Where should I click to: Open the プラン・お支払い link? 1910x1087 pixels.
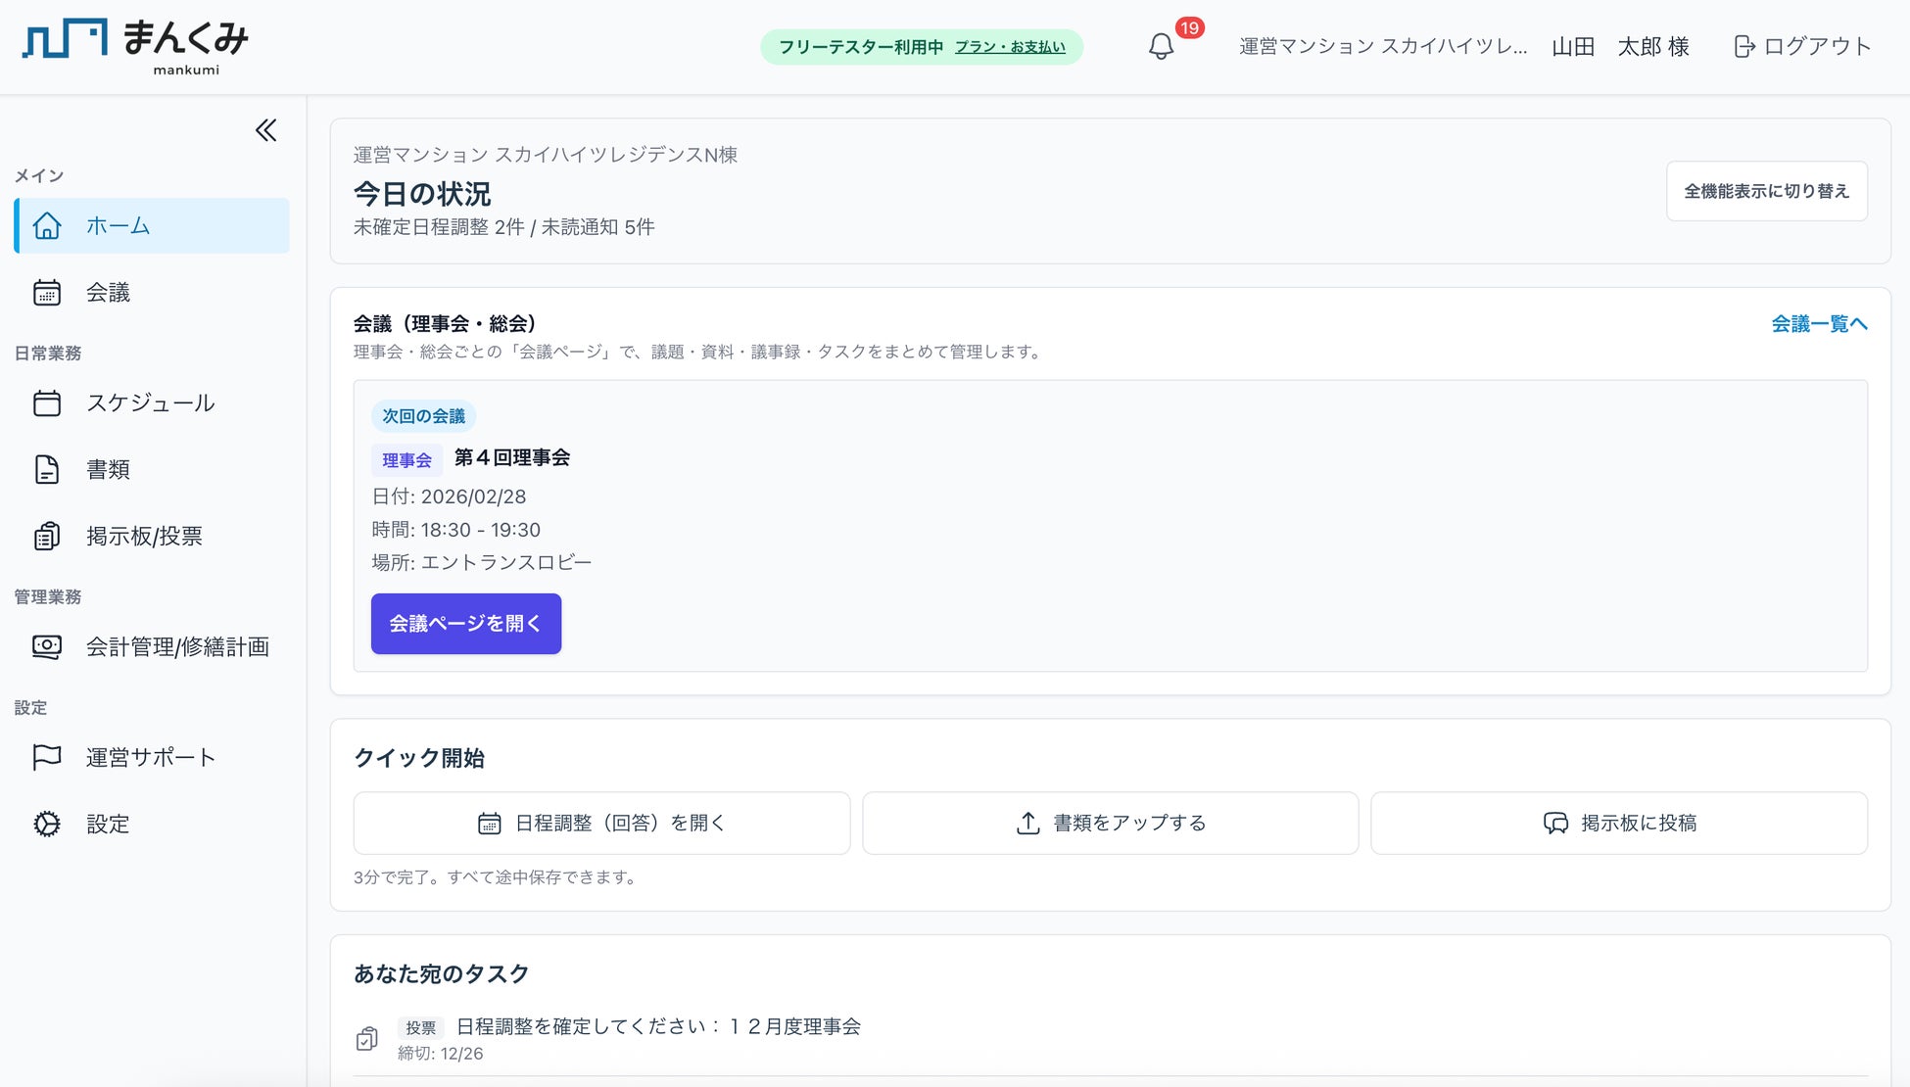(x=1010, y=47)
